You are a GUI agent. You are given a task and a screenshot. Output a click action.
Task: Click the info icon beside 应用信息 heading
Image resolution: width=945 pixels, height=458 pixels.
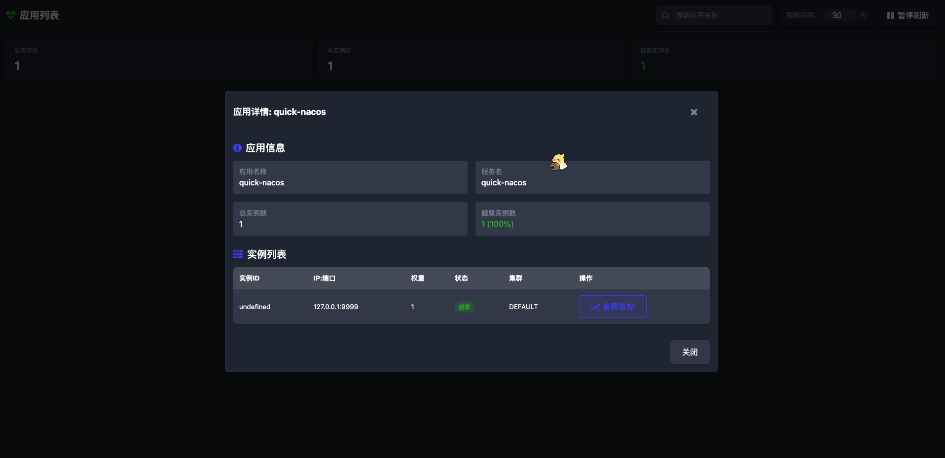click(237, 147)
